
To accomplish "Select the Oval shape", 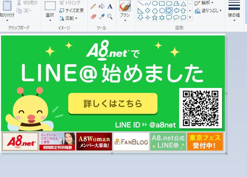I will [x=155, y=3].
